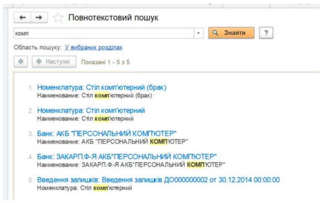
Task: Open the search history dropdown arrow
Action: [199, 33]
